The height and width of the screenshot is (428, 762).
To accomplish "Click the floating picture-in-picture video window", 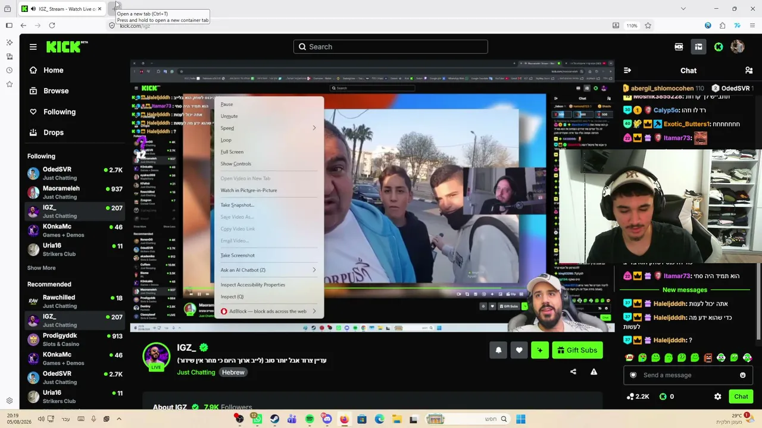I will [660, 206].
